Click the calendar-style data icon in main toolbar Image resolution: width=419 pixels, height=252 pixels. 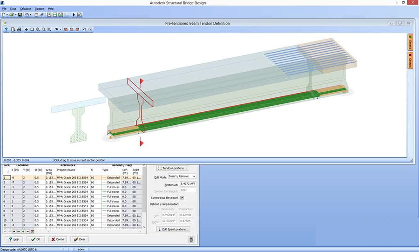36,15
